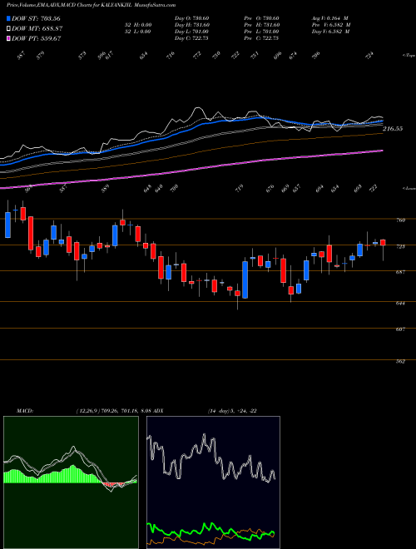Screen dimensions: 416x549
Task: Click the 'DOW MT: 688.87' label
Action: (37, 29)
